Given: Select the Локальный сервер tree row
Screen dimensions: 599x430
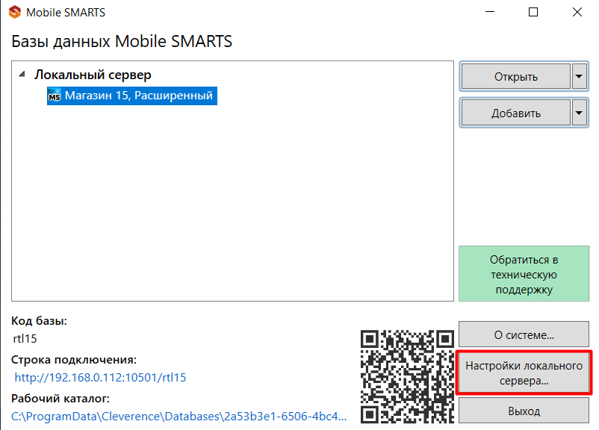Looking at the screenshot, I should [x=93, y=75].
